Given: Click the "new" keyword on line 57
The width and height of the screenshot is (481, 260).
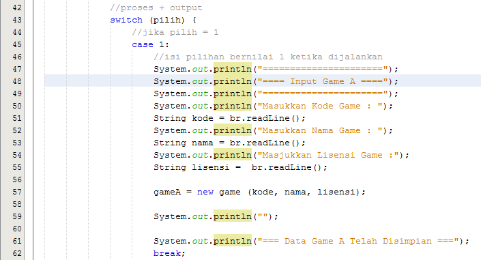Looking at the screenshot, I should [205, 192].
